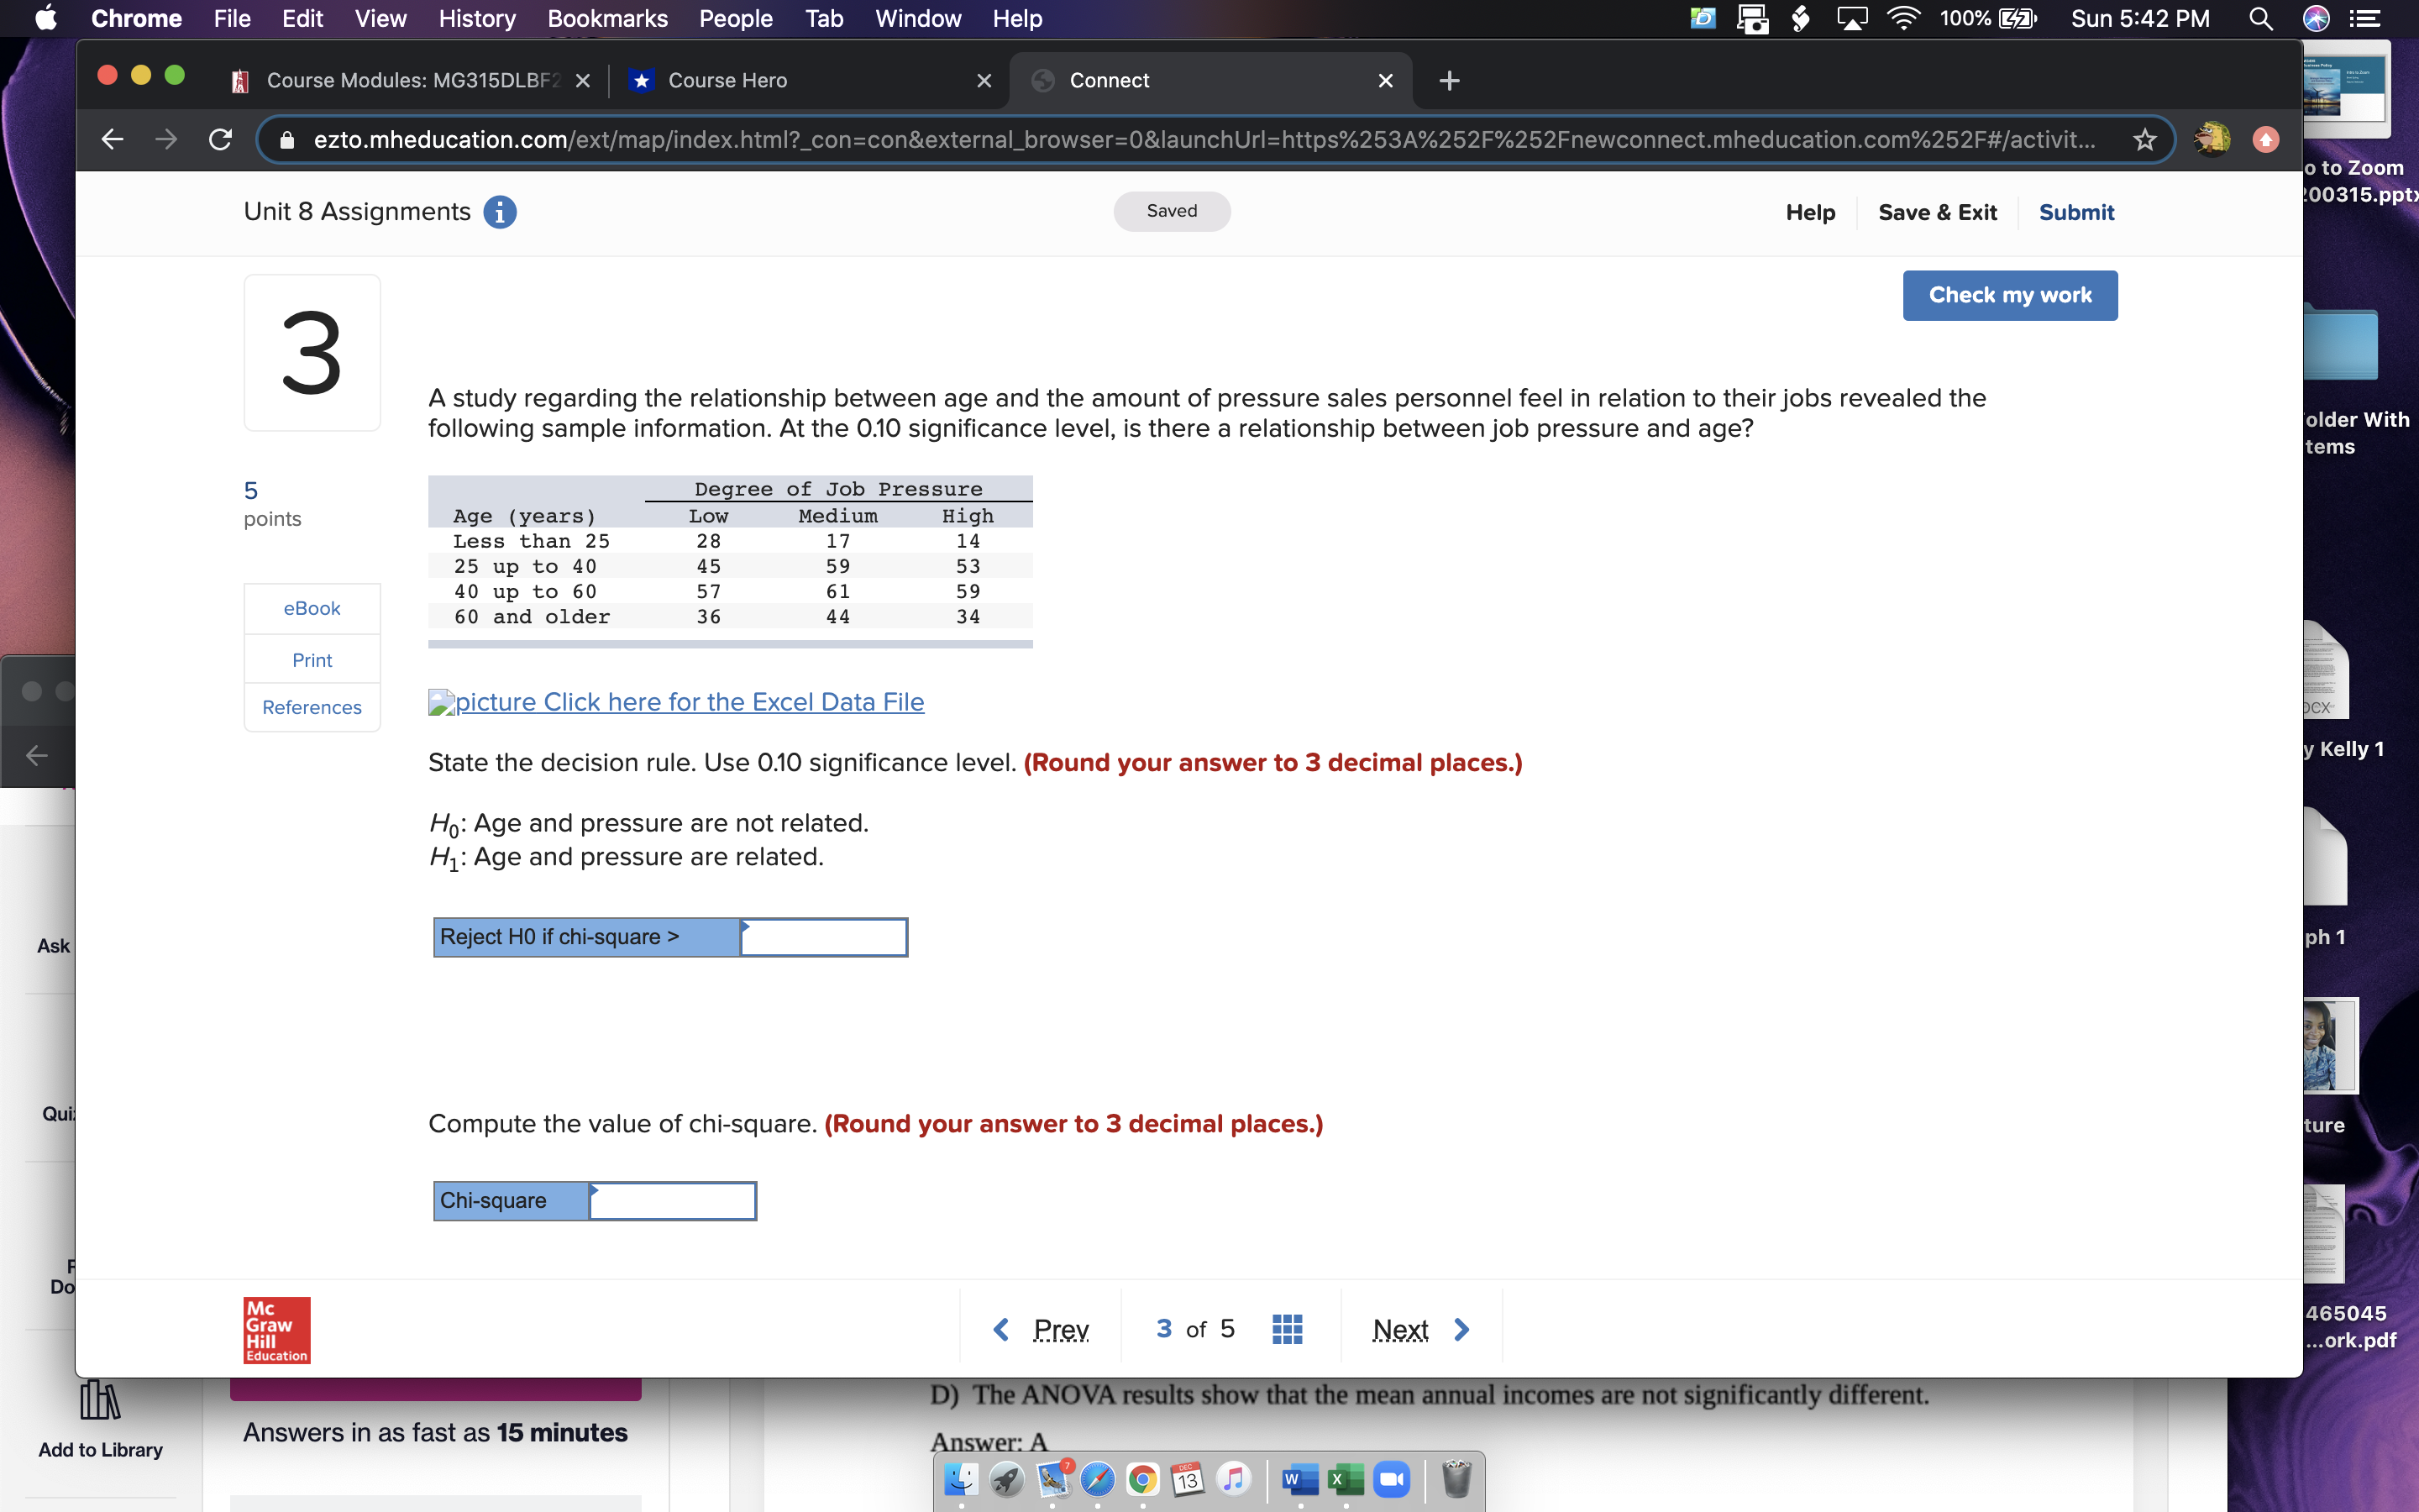This screenshot has width=2419, height=1512.
Task: Open Calendar from the Dock
Action: click(1187, 1479)
